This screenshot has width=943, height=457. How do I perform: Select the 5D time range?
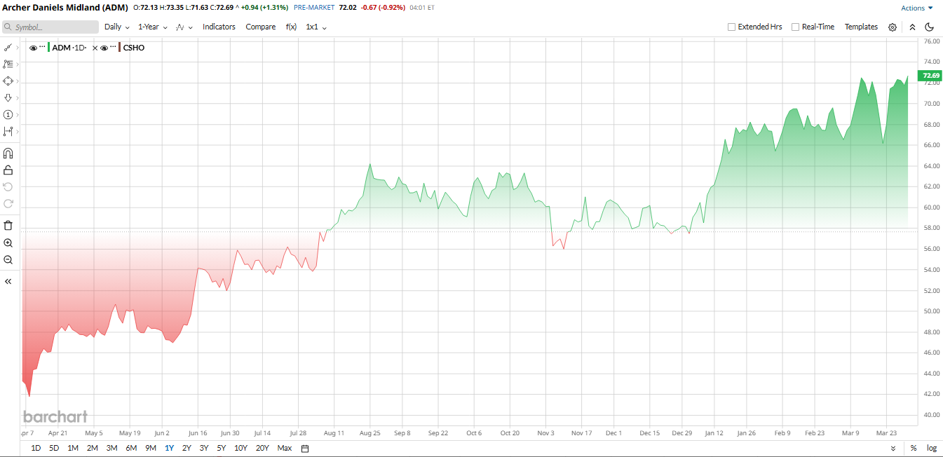(x=54, y=448)
